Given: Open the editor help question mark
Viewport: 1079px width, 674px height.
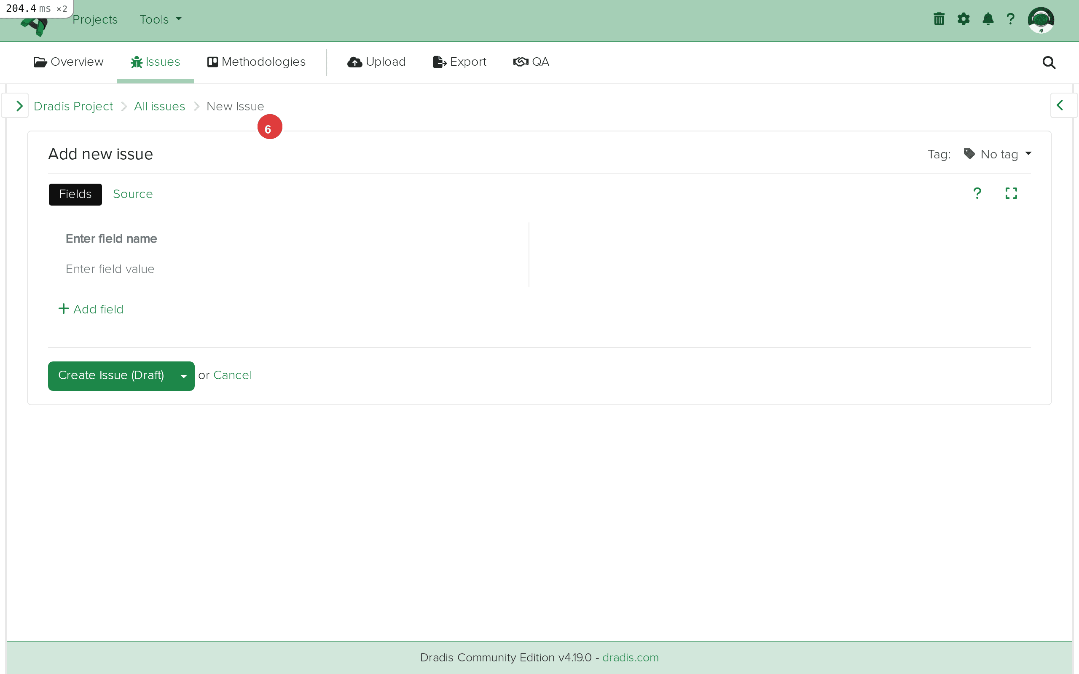Looking at the screenshot, I should (977, 193).
